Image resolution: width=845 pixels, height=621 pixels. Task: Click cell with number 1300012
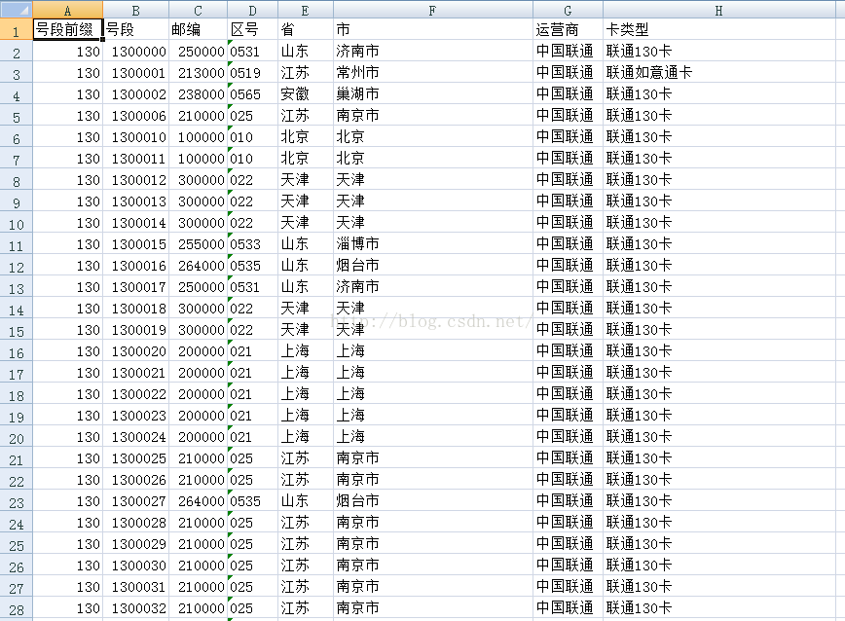click(x=136, y=180)
